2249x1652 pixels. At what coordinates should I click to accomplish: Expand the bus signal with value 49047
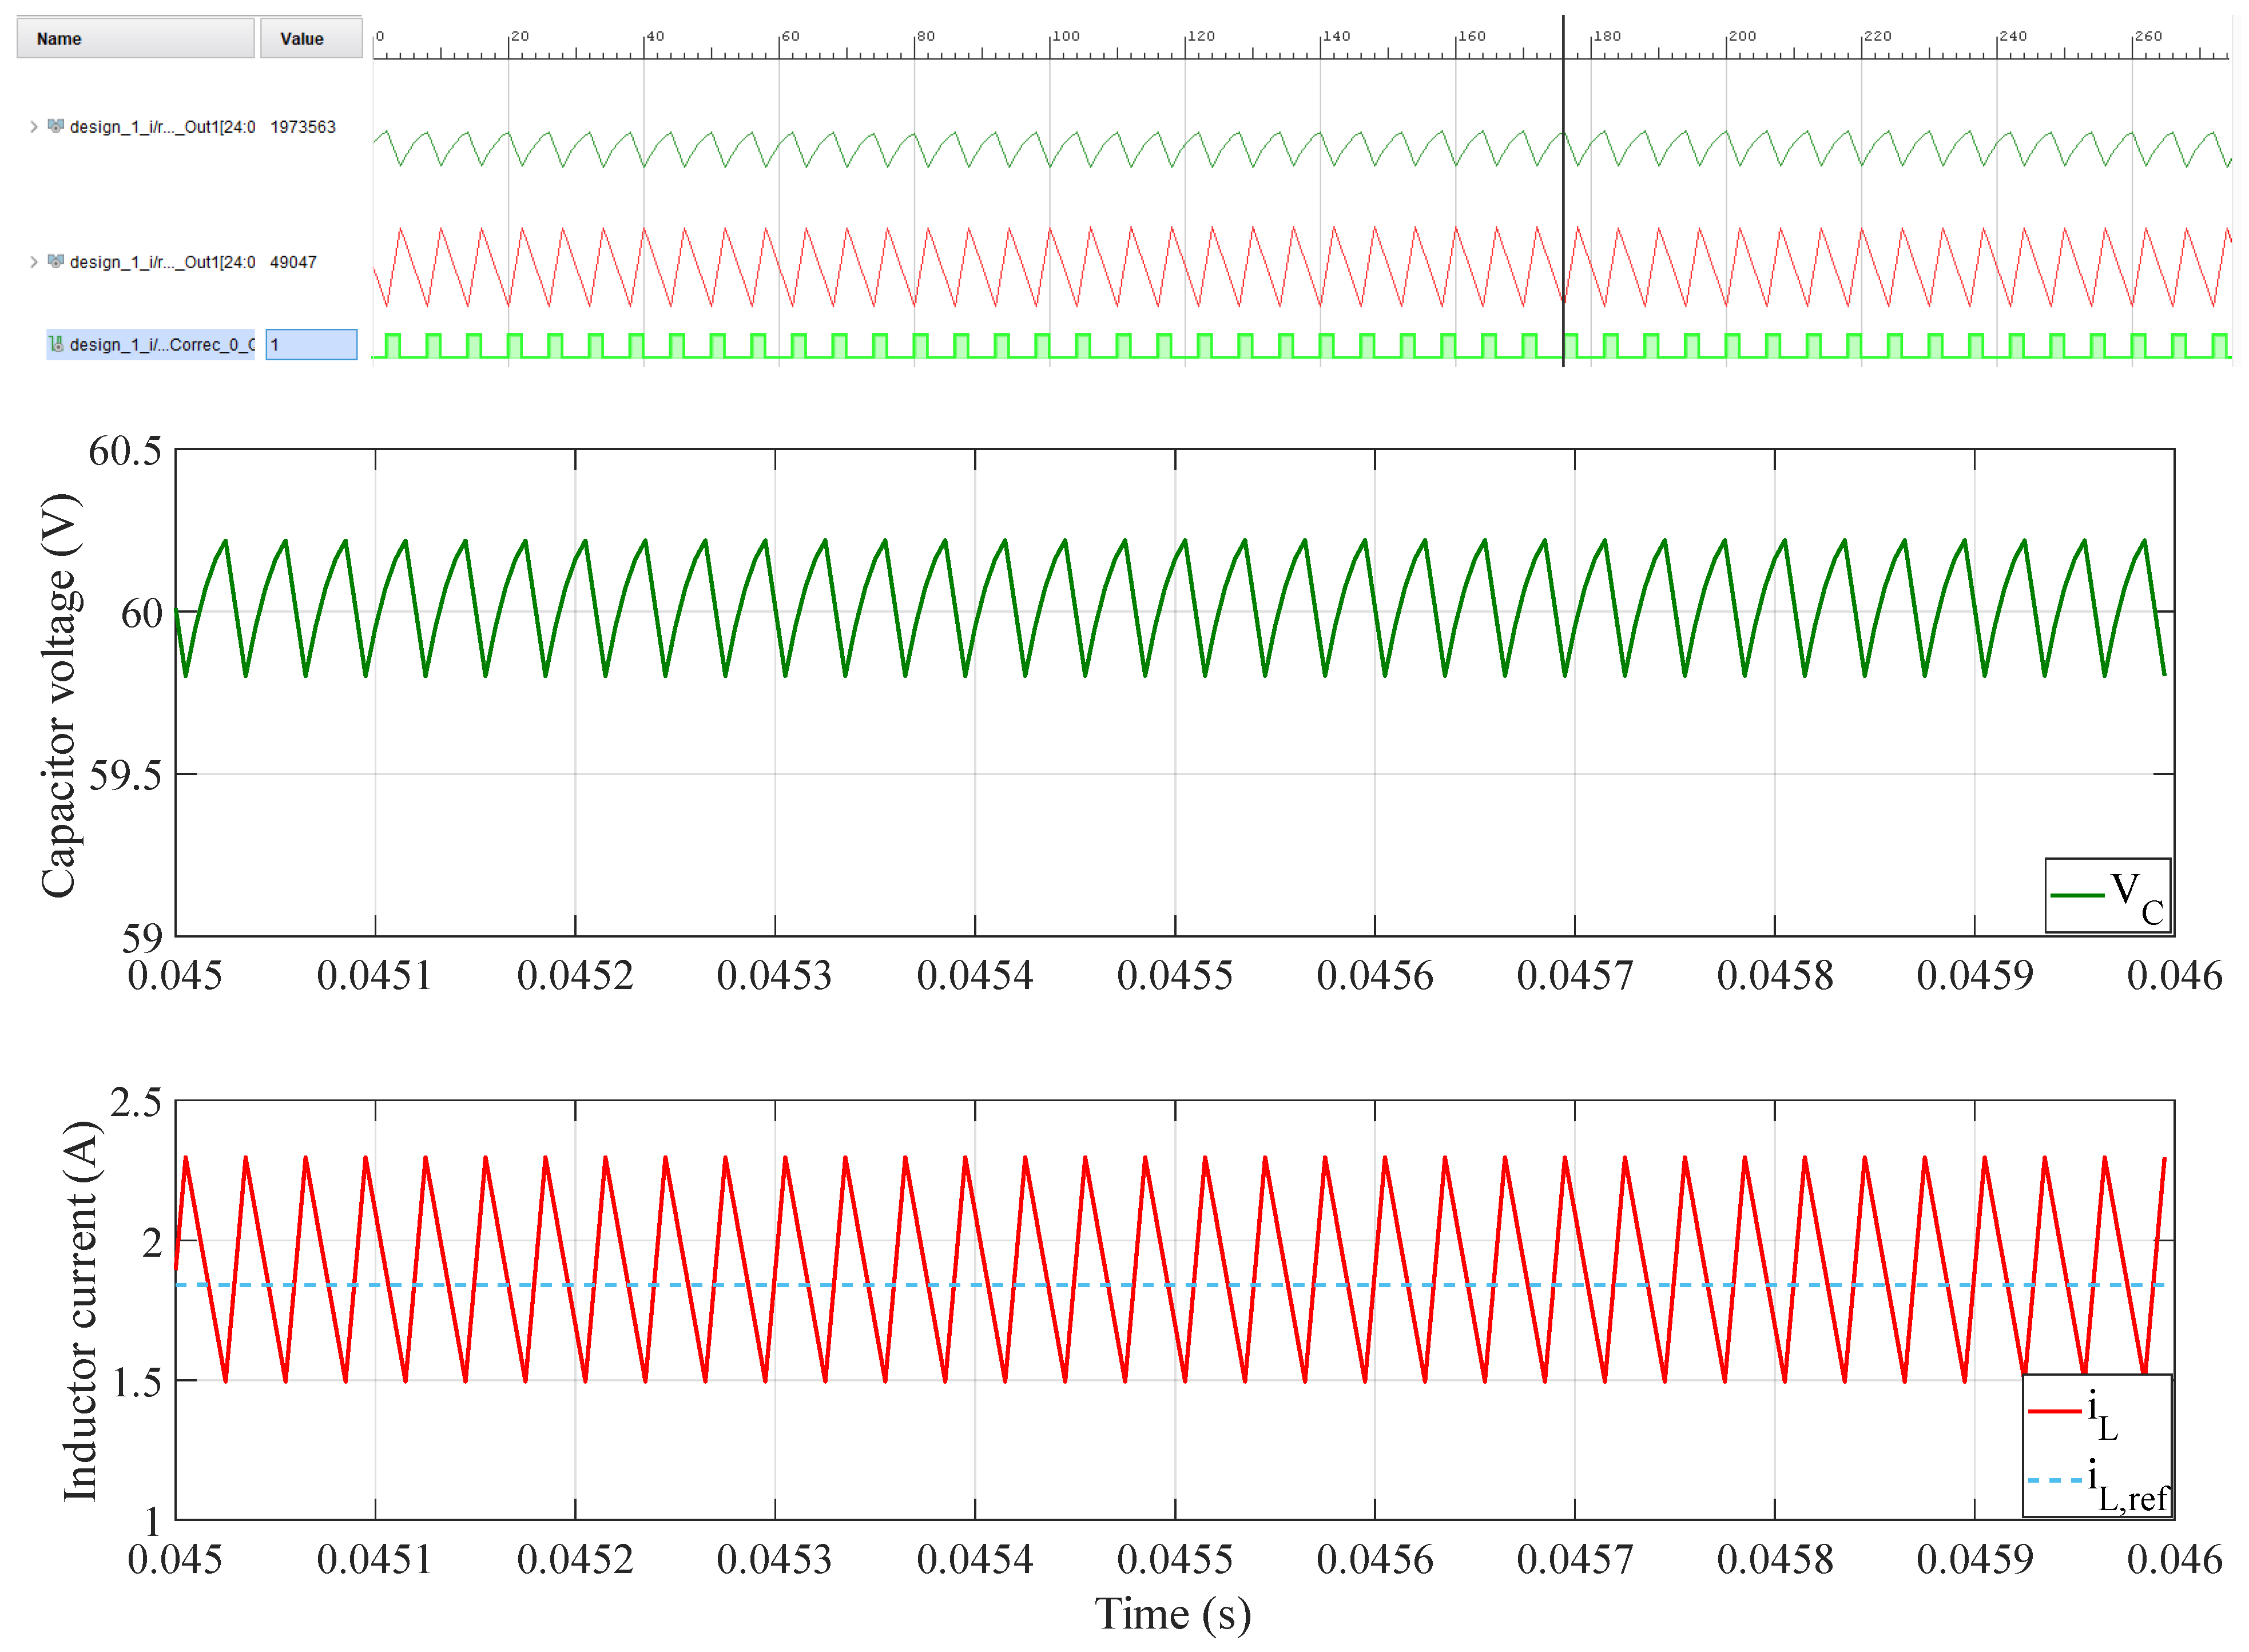pos(34,261)
